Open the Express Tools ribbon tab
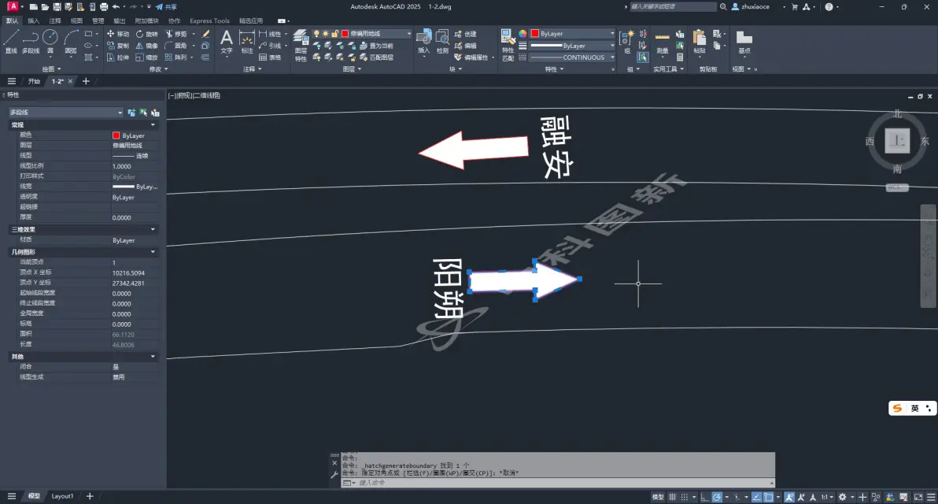 [209, 20]
